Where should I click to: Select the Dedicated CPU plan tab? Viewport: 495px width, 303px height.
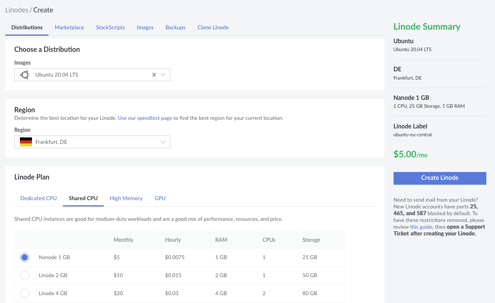pos(39,198)
